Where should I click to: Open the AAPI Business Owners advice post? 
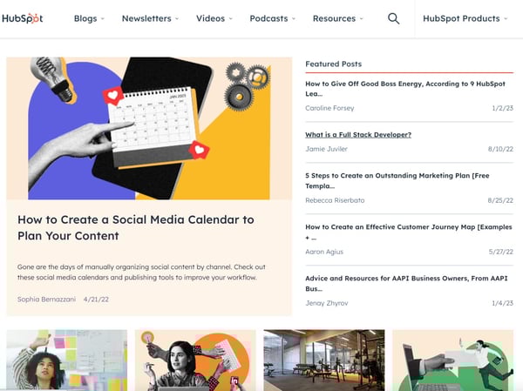(406, 283)
